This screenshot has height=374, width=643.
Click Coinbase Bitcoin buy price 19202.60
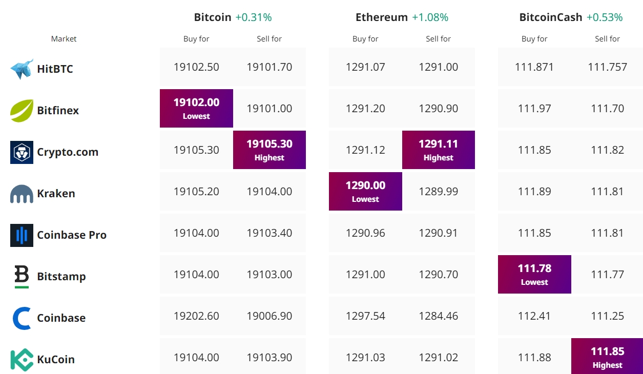(196, 316)
